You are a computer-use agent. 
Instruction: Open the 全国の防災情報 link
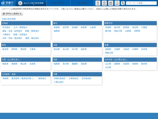(9, 19)
